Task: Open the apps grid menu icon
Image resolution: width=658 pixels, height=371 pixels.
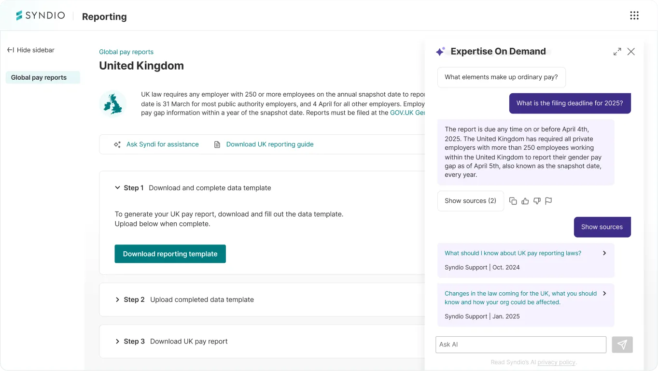Action: click(x=634, y=16)
